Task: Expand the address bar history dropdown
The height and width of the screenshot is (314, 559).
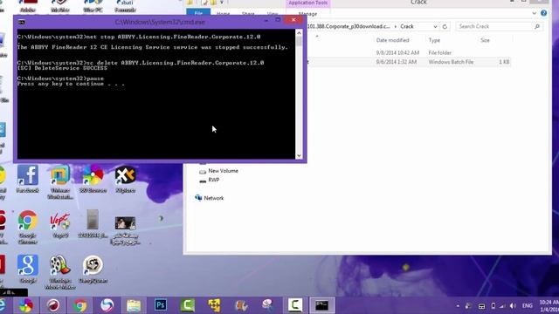Action: click(x=435, y=27)
